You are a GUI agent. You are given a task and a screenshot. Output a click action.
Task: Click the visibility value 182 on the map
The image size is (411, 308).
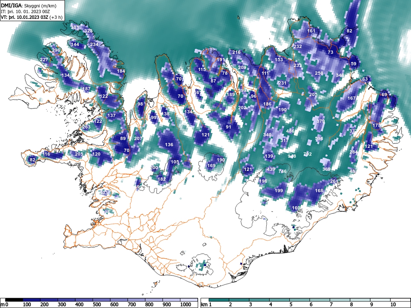click(x=162, y=179)
